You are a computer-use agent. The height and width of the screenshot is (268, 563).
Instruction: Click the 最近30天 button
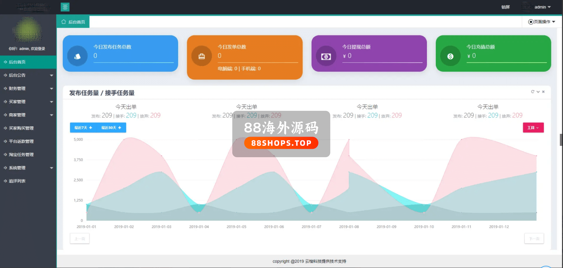[x=111, y=128]
